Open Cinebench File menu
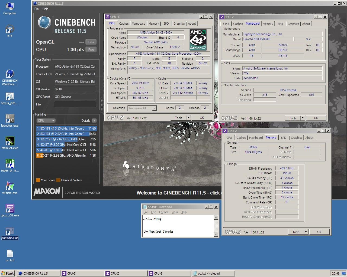The image size is (347, 277). click(x=37, y=9)
